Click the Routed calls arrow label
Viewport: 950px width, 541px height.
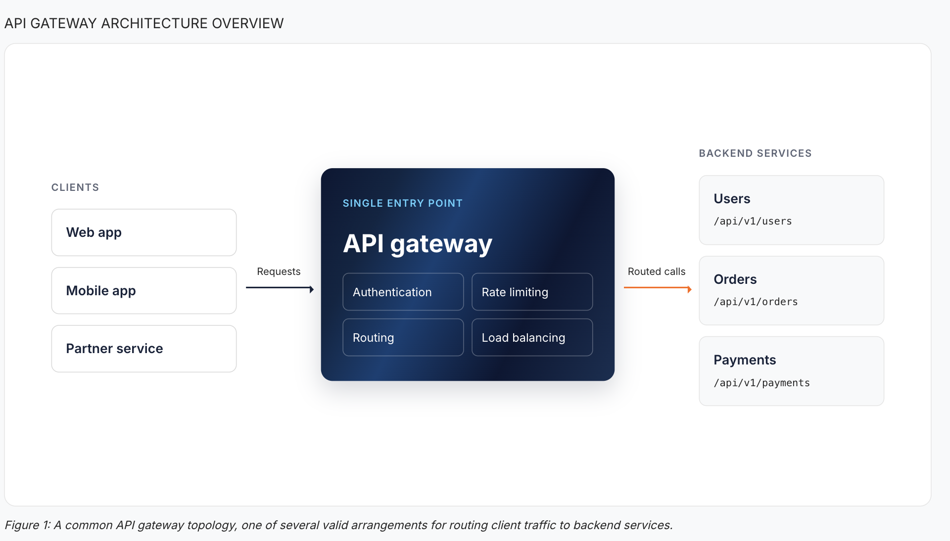(657, 271)
